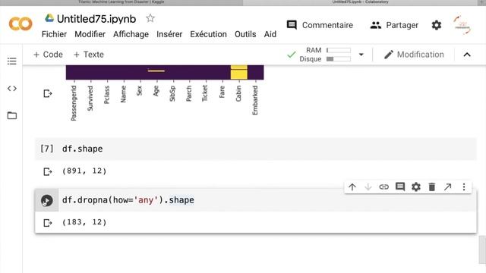Open the cell's editor settings gear
Viewport: 486px width, 273px height.
coord(415,187)
